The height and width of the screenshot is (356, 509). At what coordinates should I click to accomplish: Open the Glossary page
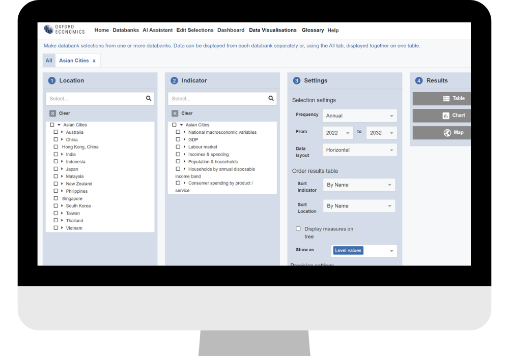tap(313, 30)
